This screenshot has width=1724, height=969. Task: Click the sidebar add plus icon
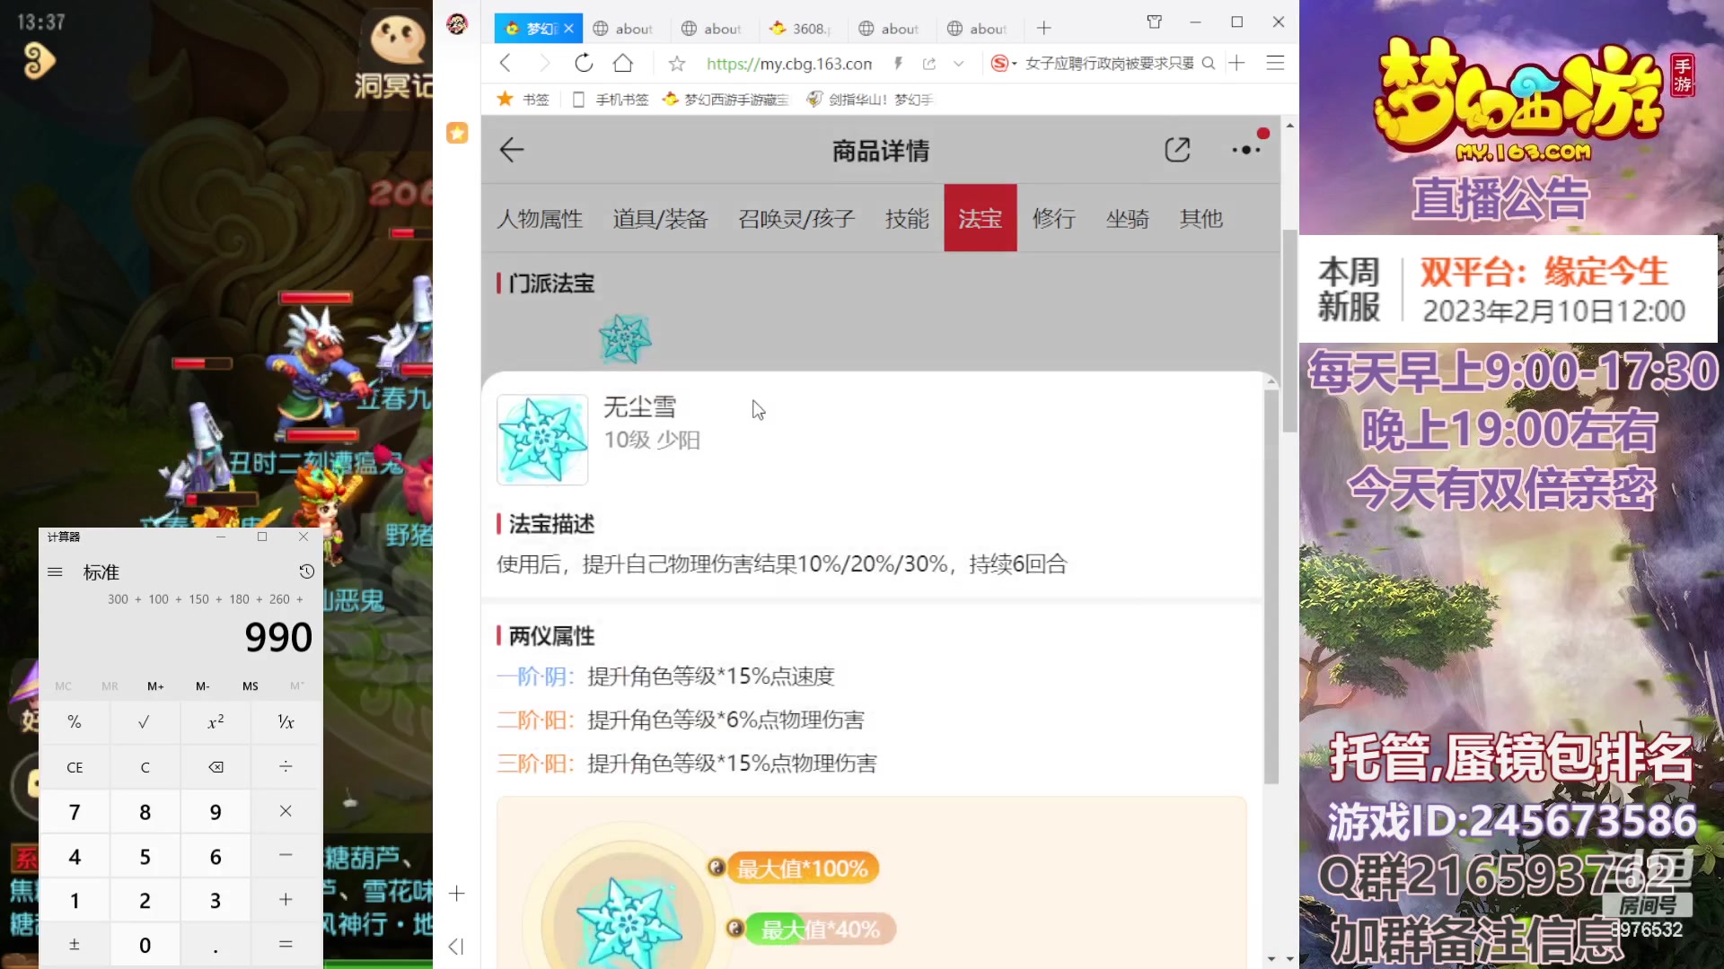tap(457, 894)
